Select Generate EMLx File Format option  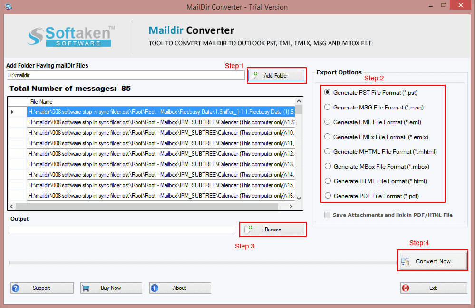[377, 137]
